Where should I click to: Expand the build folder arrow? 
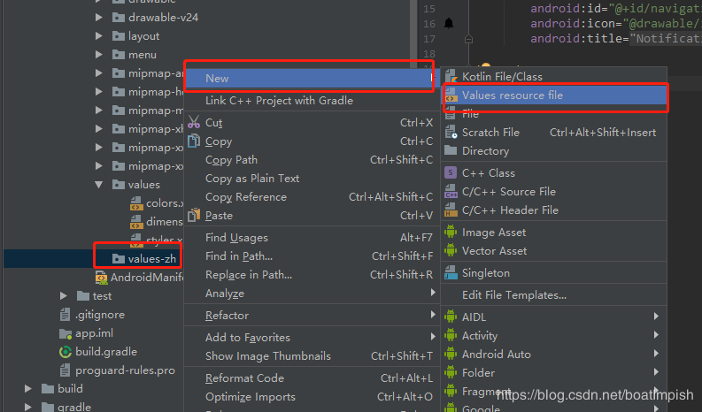pyautogui.click(x=27, y=389)
